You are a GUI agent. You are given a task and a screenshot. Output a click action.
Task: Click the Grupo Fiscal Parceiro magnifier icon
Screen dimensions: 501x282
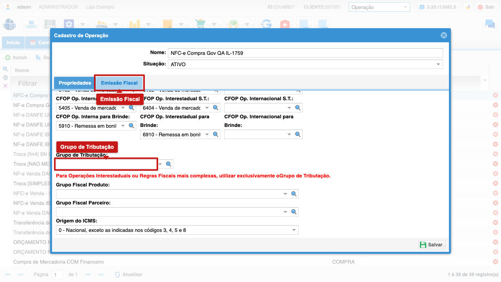click(294, 212)
